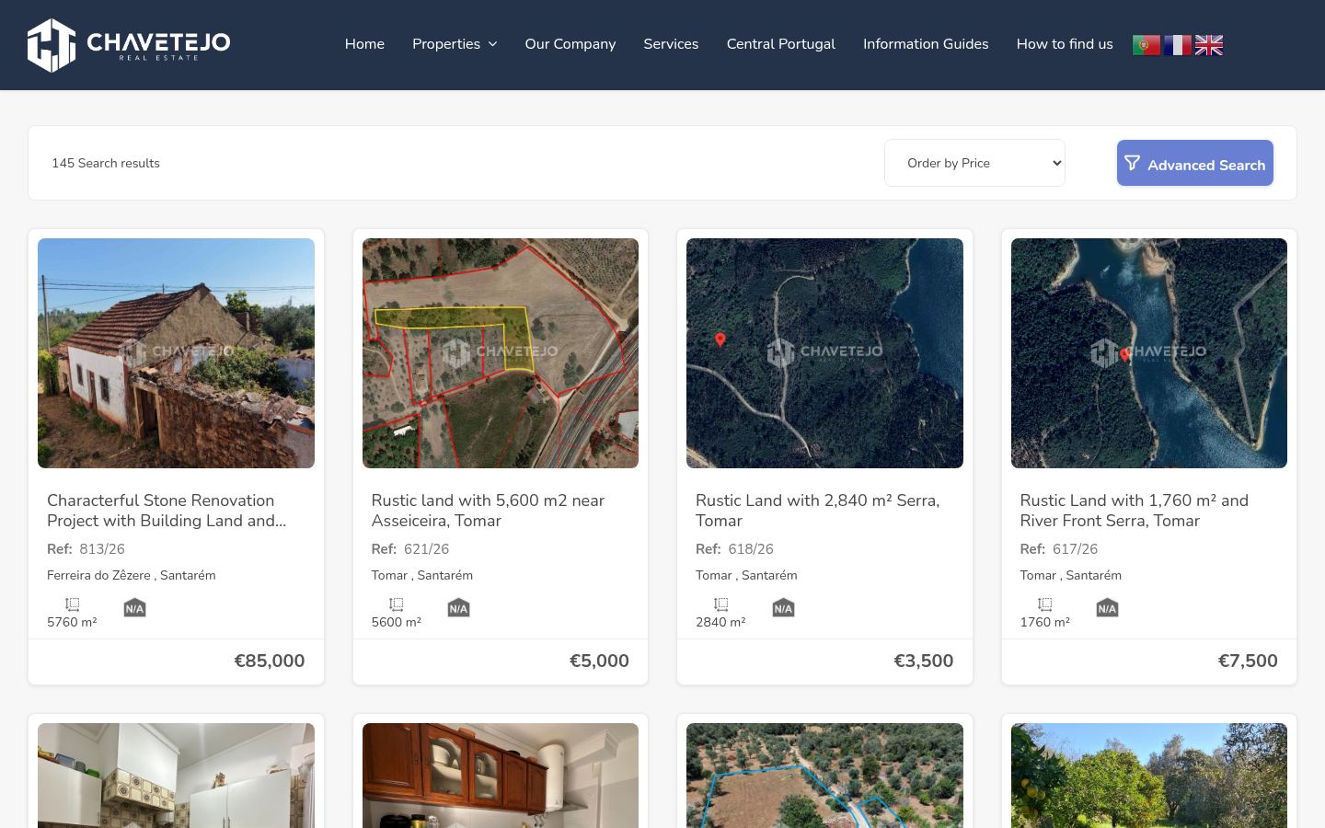Image resolution: width=1325 pixels, height=828 pixels.
Task: Click the funnel icon in Advanced Search
Action: (1132, 163)
